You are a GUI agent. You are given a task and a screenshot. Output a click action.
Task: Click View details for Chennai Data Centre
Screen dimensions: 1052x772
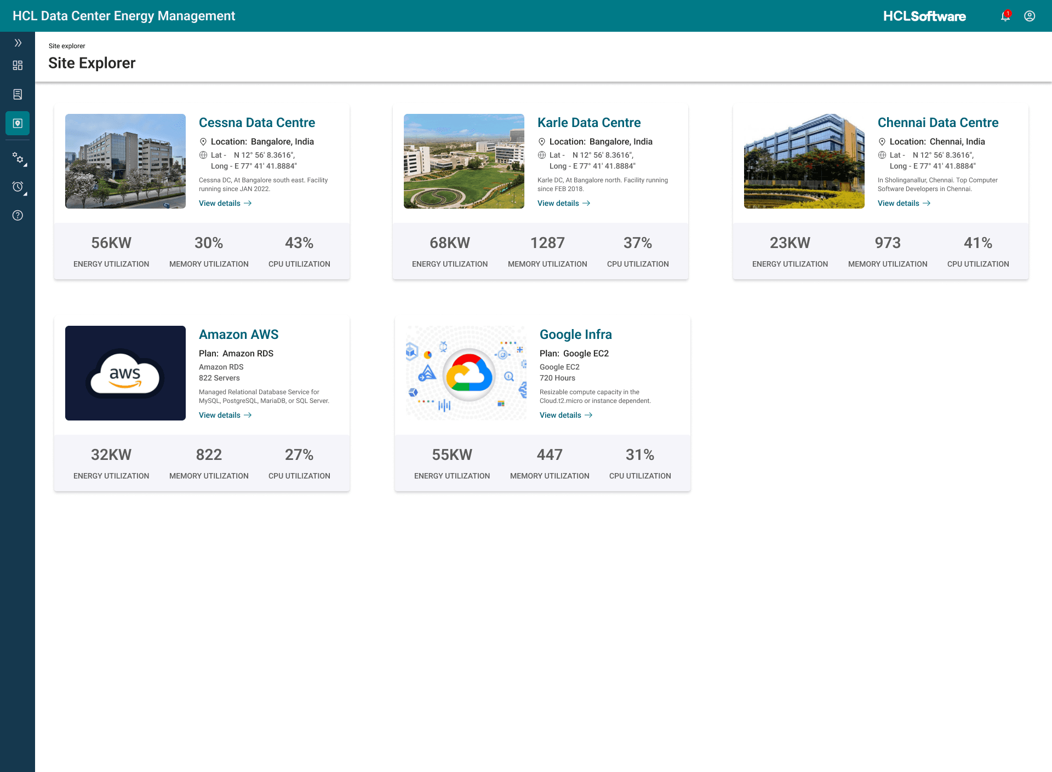click(x=904, y=203)
